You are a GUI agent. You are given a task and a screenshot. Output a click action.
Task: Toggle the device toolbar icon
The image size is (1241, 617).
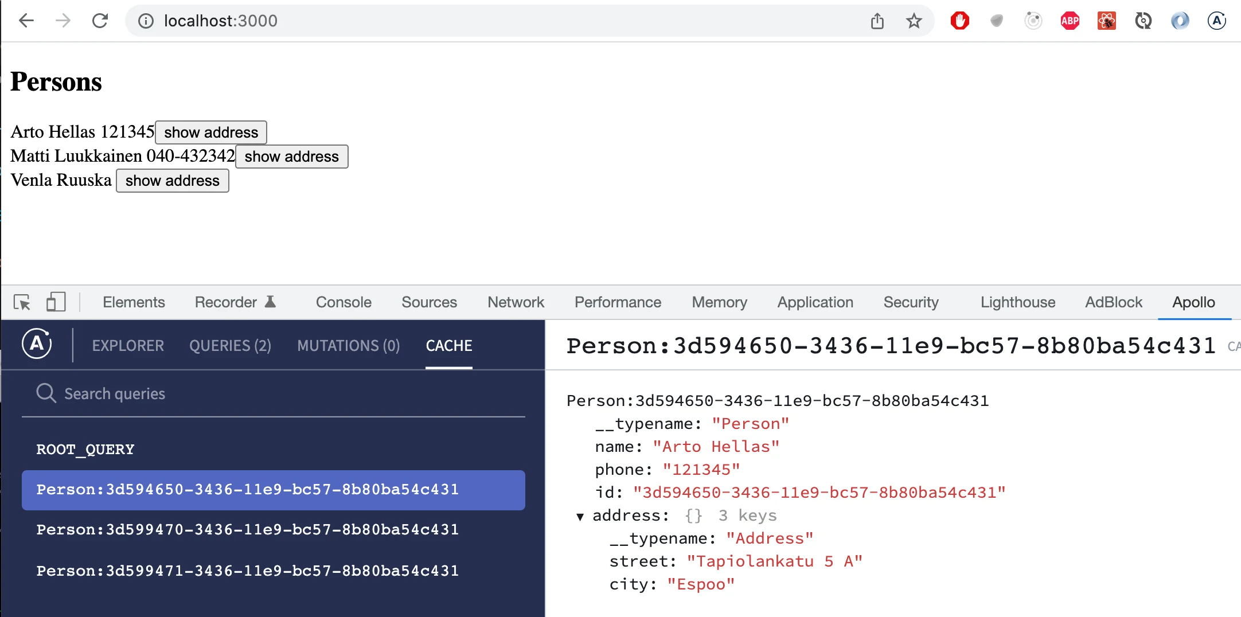point(56,302)
